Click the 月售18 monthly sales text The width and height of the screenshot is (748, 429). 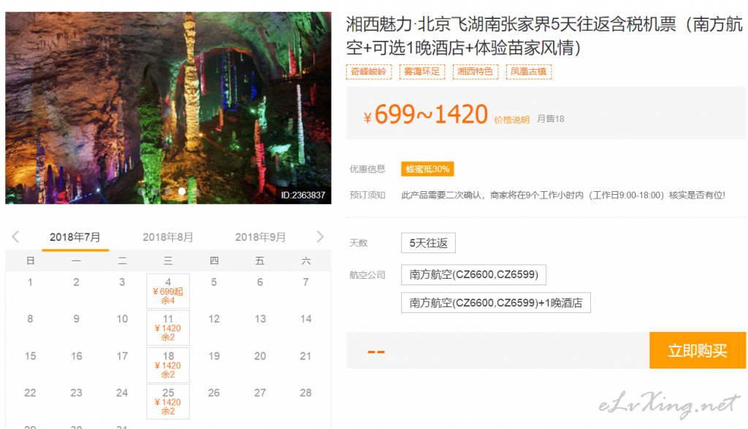coord(551,119)
